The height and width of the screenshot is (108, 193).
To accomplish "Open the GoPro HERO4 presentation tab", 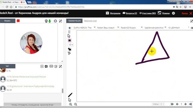I will click(82, 28).
